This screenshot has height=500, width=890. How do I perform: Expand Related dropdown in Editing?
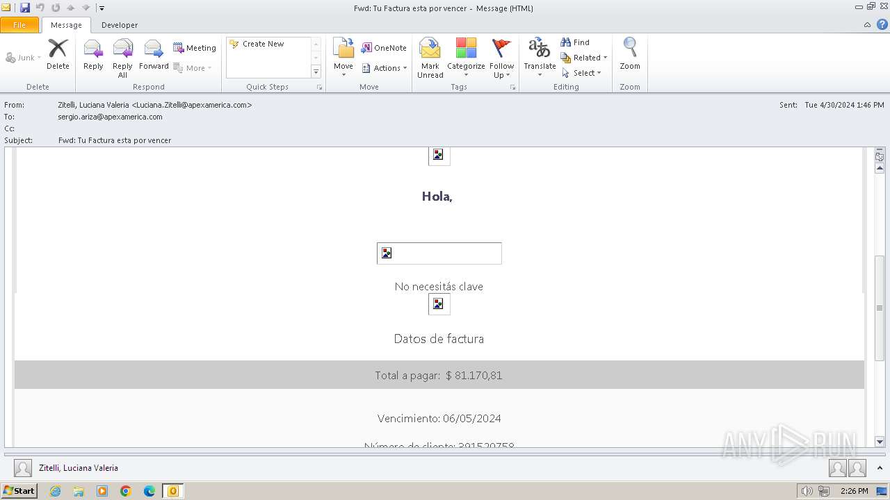point(584,58)
